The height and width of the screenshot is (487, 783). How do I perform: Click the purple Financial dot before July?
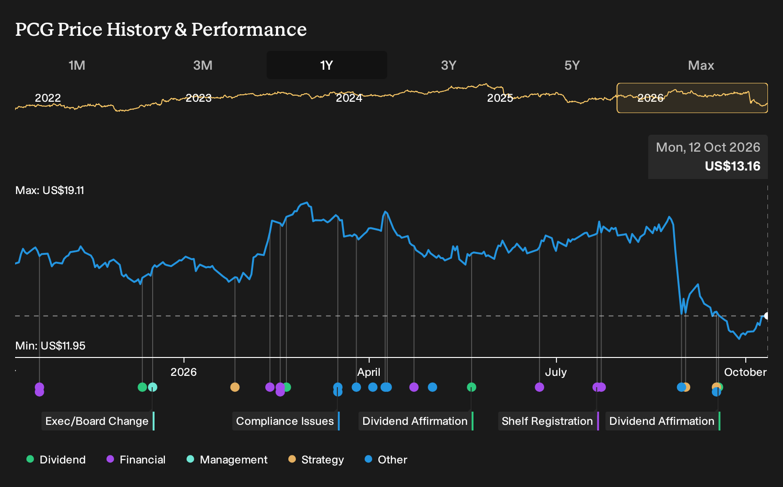coord(539,387)
